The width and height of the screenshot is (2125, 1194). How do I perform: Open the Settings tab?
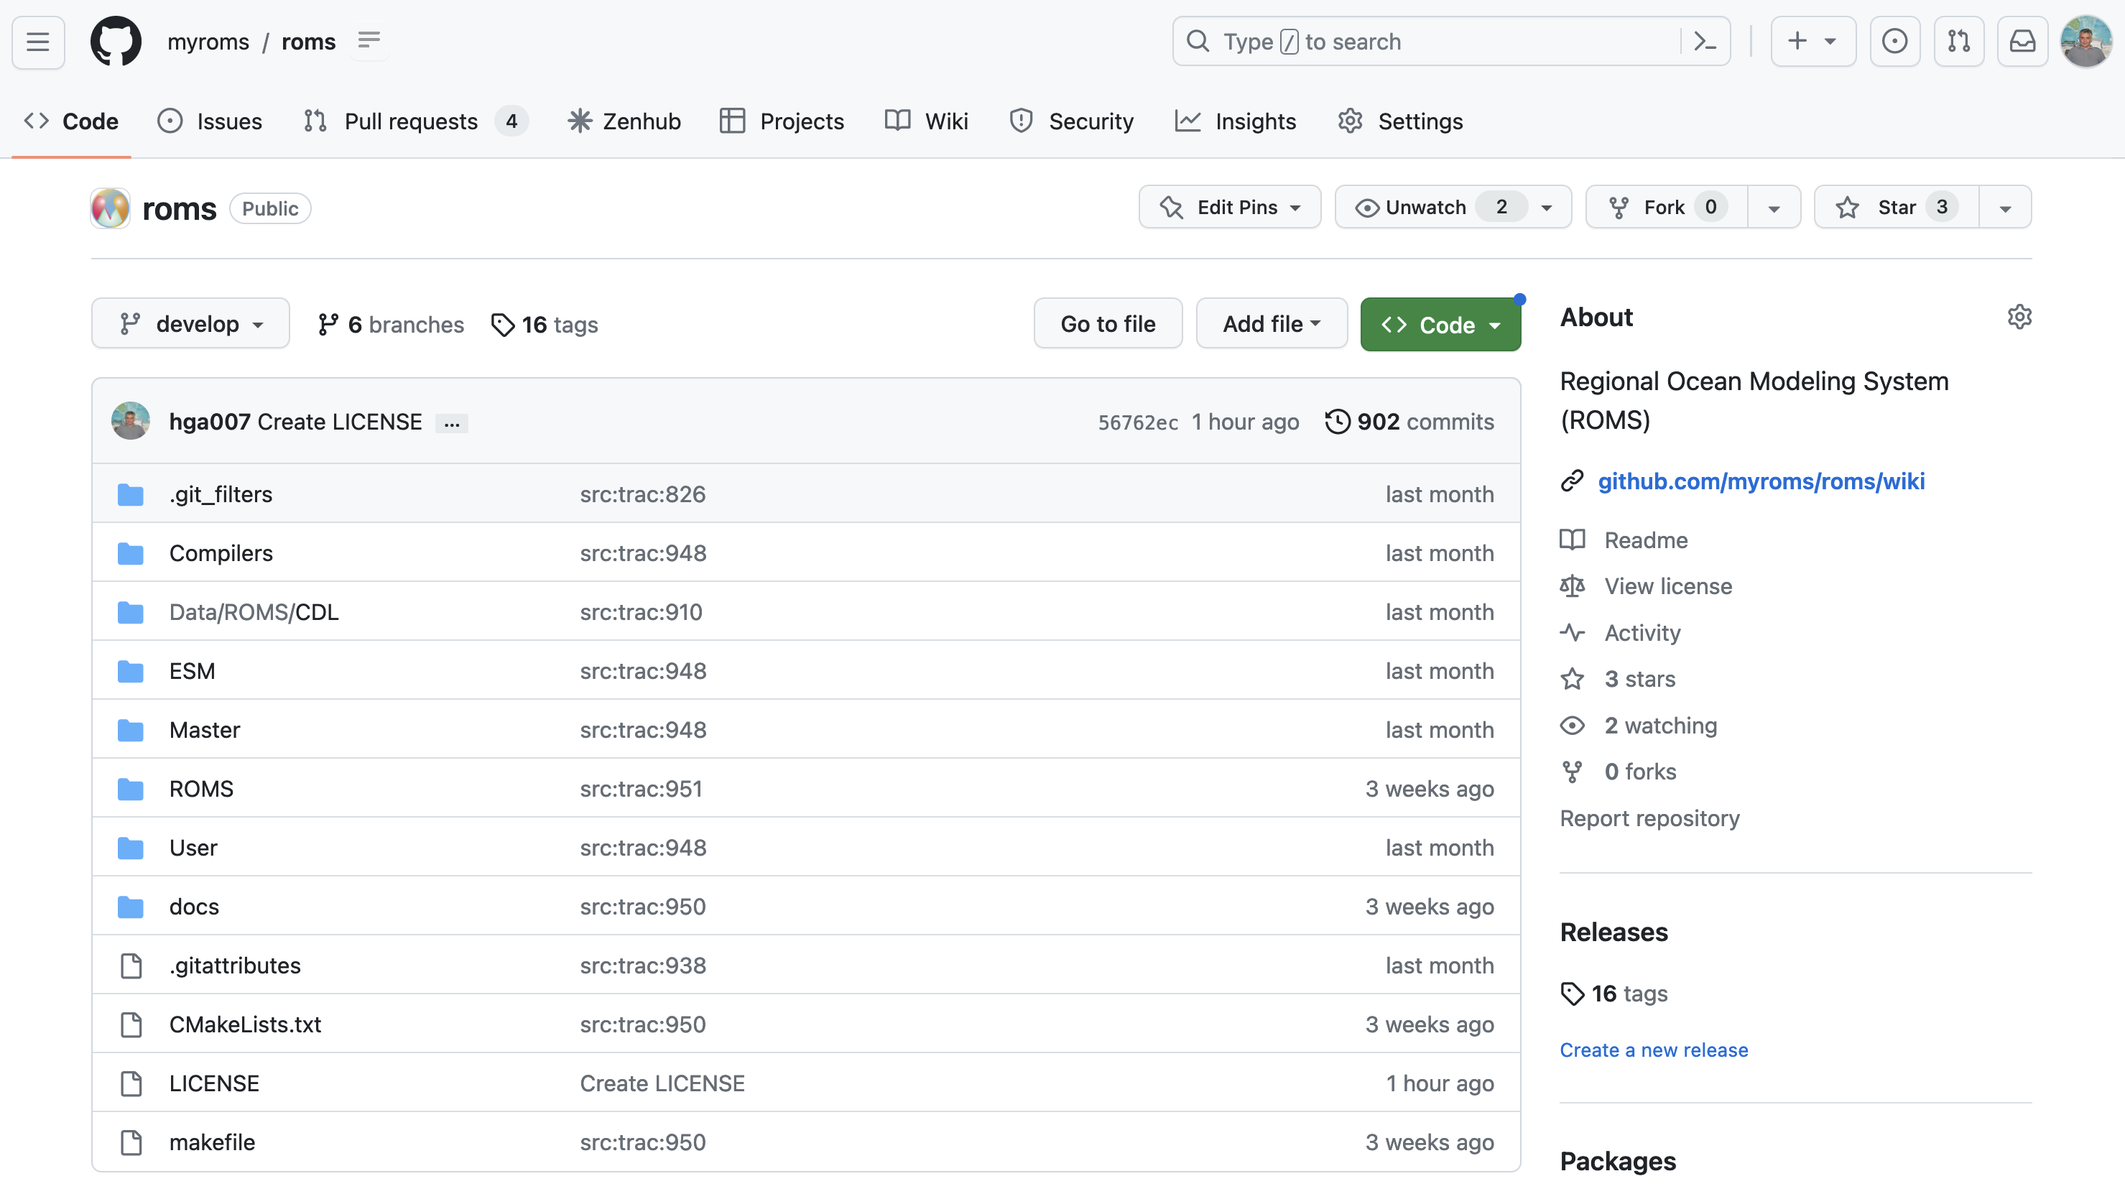(1400, 121)
